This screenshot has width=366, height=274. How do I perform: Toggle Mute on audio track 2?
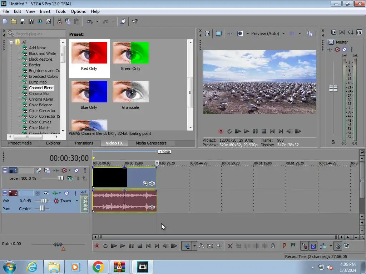click(66, 193)
